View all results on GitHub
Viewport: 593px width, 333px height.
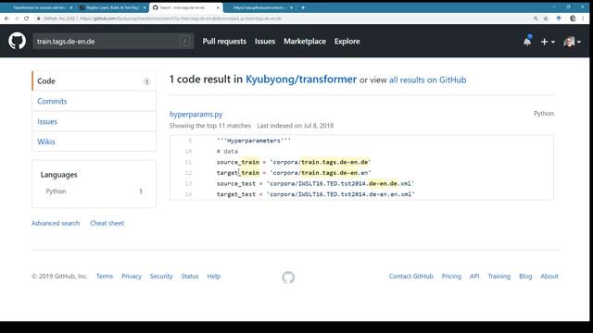point(428,80)
